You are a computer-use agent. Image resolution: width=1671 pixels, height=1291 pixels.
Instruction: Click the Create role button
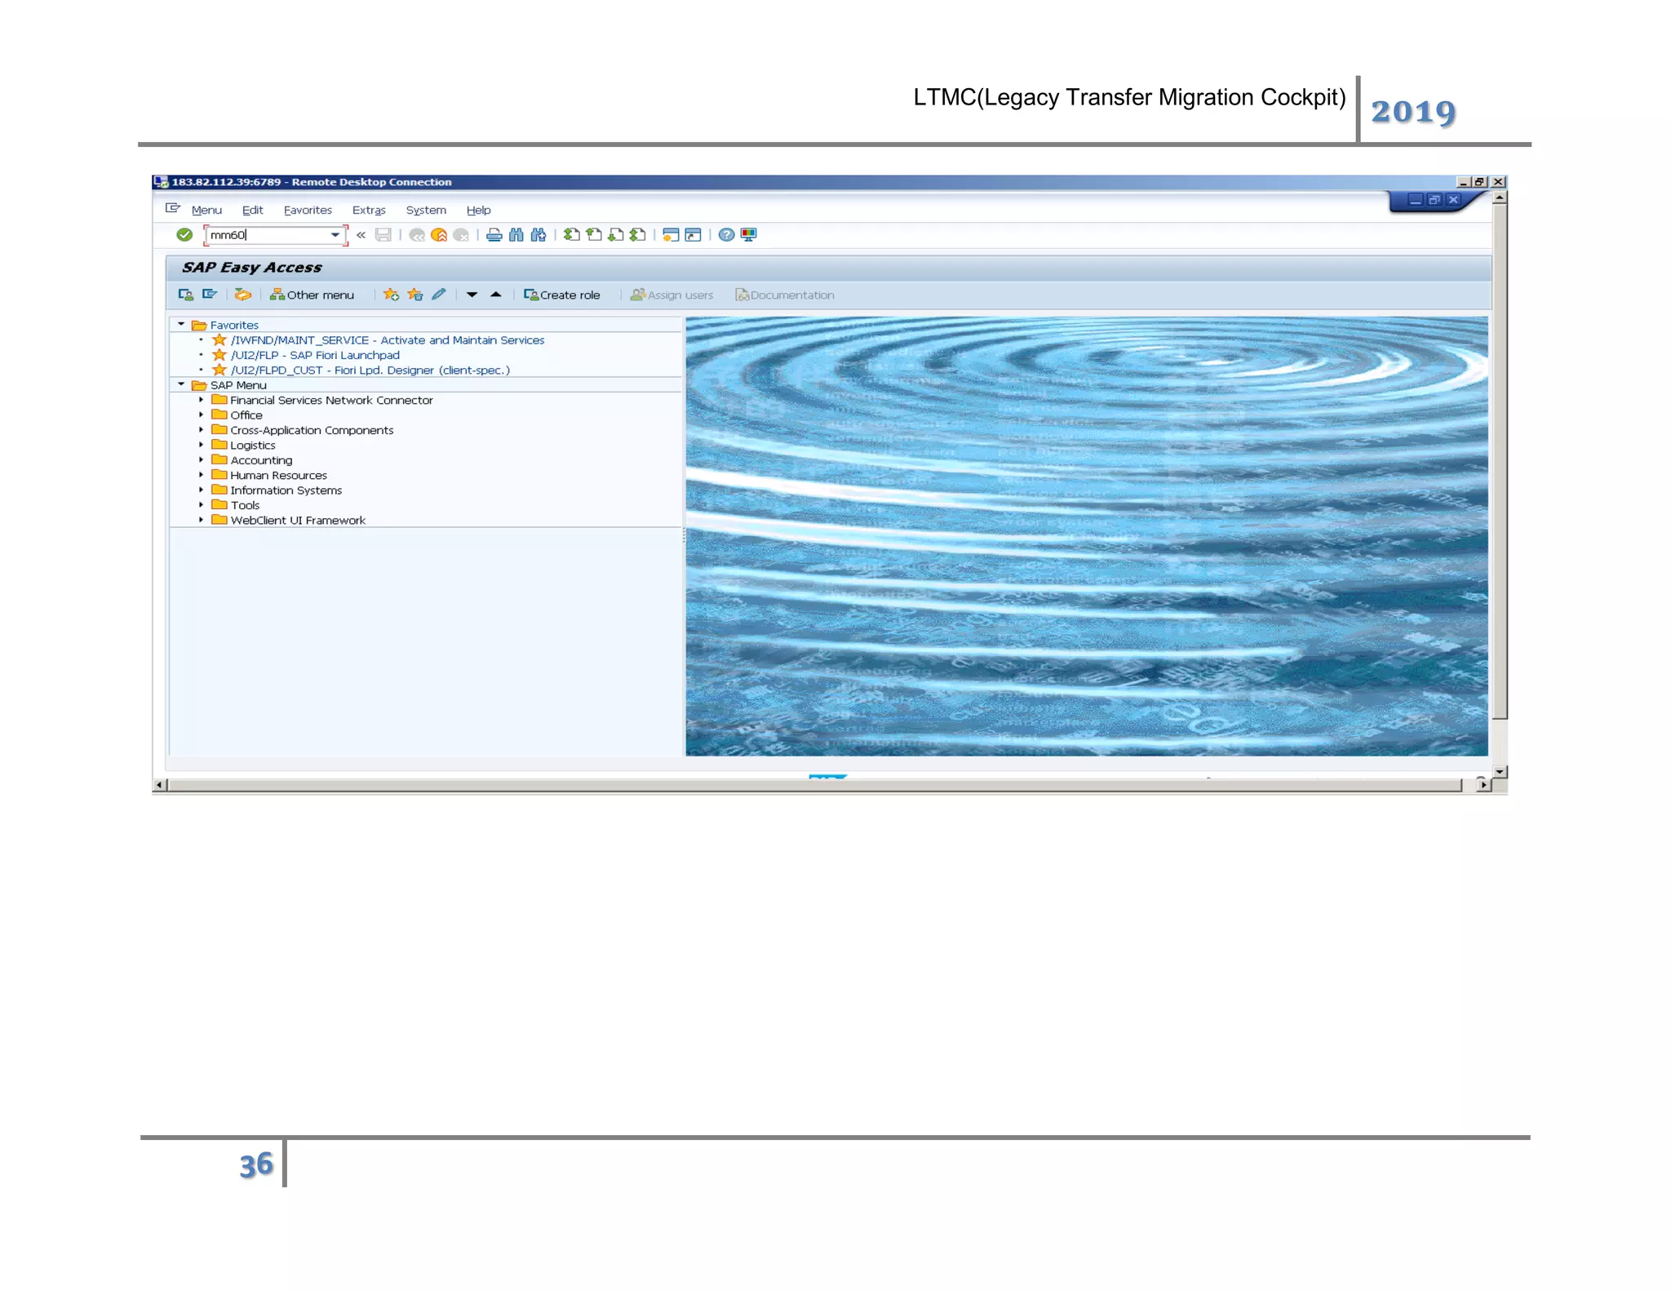(562, 295)
